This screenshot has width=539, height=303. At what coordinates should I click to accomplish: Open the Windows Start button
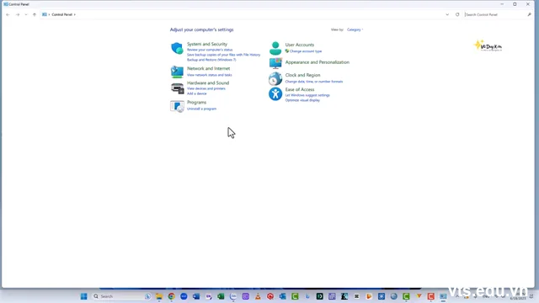[x=84, y=296]
